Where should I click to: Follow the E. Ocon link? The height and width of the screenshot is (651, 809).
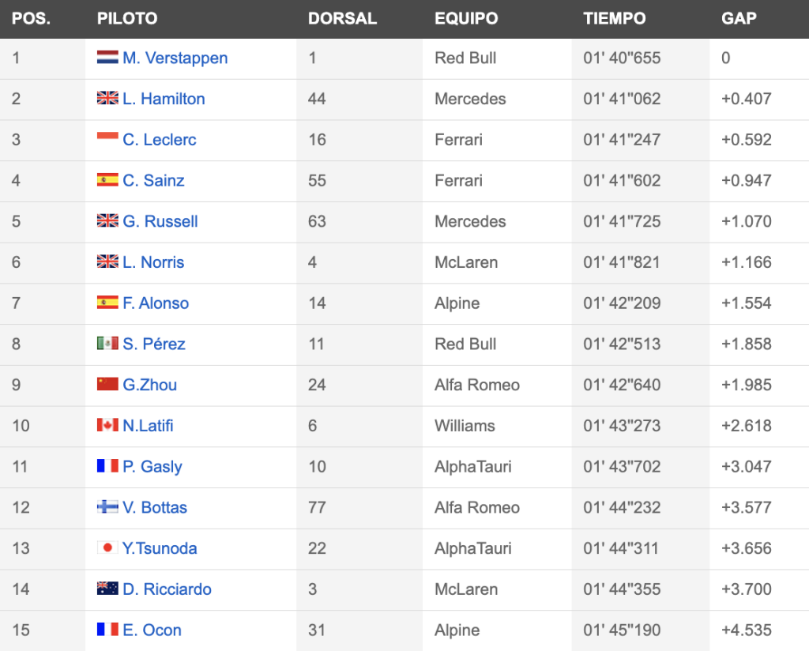click(152, 630)
